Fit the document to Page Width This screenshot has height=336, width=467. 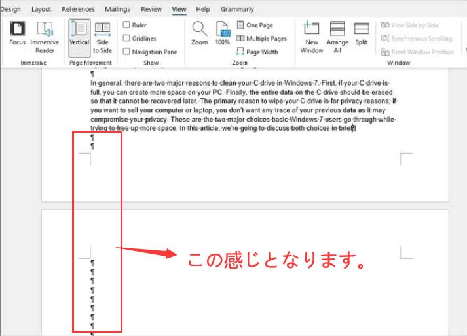(x=257, y=52)
